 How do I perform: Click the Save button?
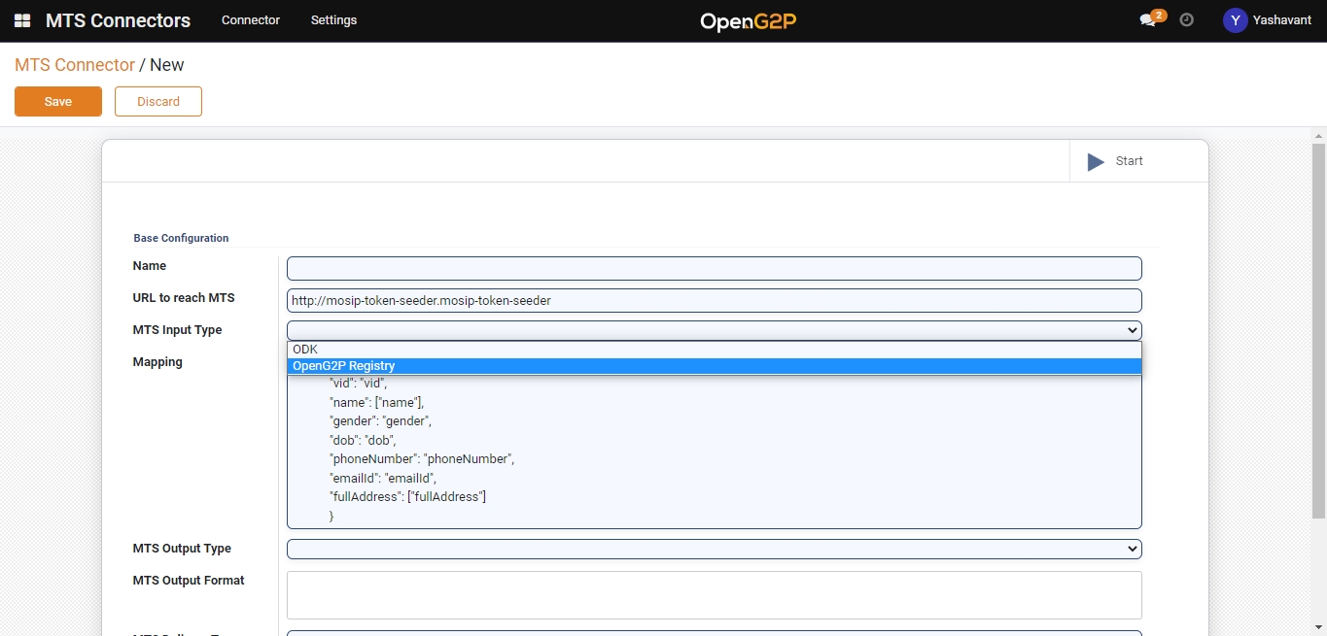click(x=58, y=102)
